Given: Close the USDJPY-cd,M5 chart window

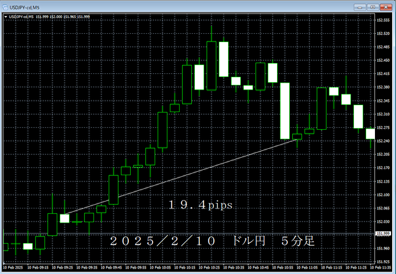Looking at the screenshot, I should coord(386,7).
